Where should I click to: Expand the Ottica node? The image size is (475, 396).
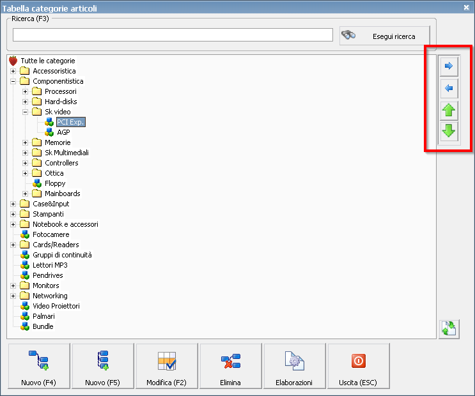pos(25,174)
